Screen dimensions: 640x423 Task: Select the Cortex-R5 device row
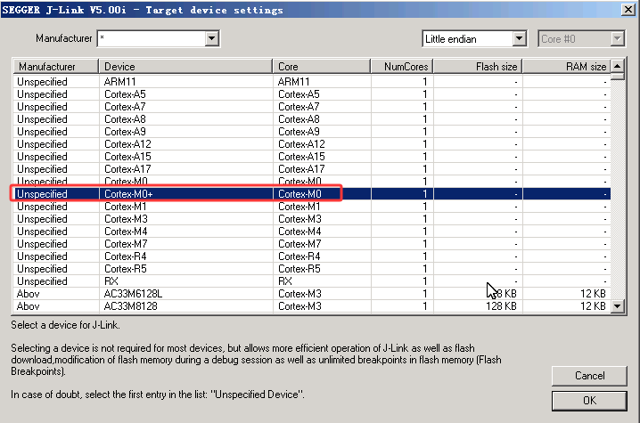point(312,269)
